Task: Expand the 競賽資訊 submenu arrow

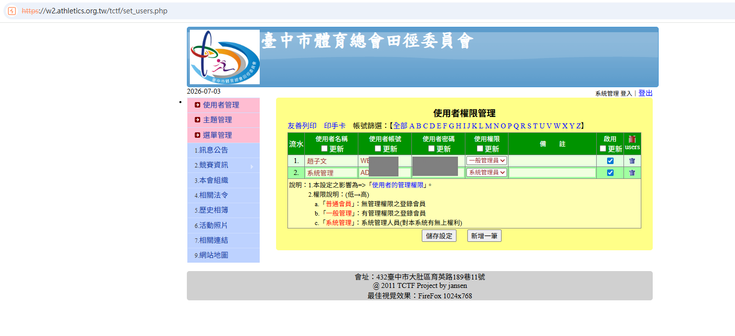Action: coord(252,167)
